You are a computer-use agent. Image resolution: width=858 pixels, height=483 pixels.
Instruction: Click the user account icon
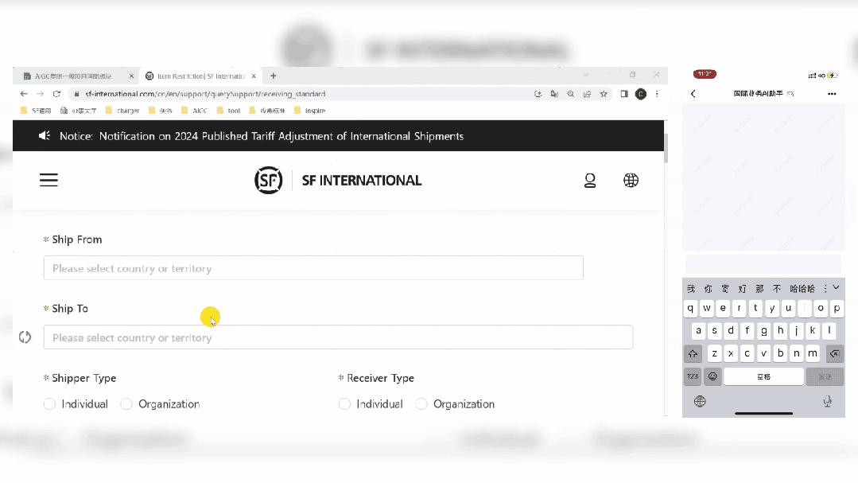click(x=590, y=181)
